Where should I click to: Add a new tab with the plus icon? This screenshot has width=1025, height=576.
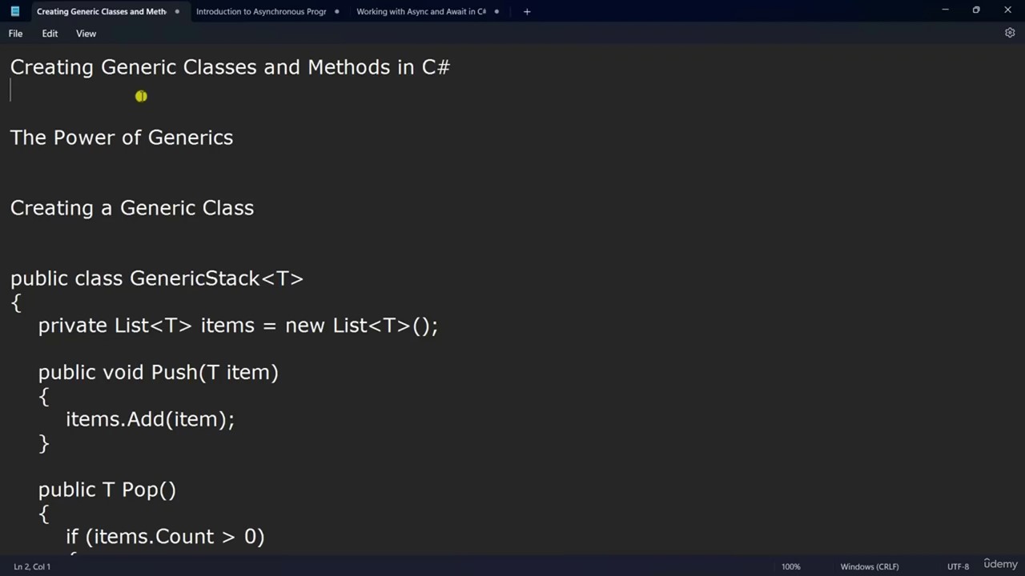pos(527,11)
